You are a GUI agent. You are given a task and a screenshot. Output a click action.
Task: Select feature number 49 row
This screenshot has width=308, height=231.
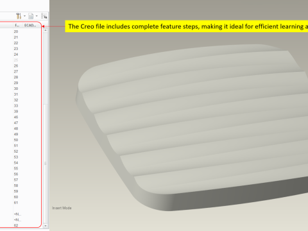click(x=16, y=134)
